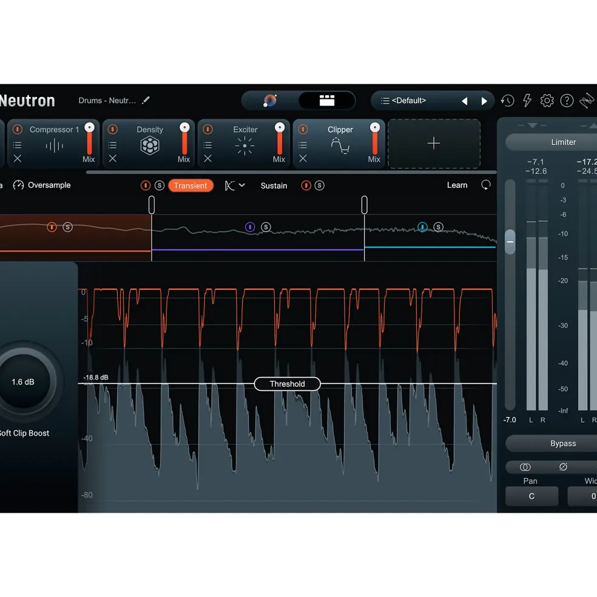Click the lightning bolt zero latency icon
597x597 pixels.
click(527, 101)
